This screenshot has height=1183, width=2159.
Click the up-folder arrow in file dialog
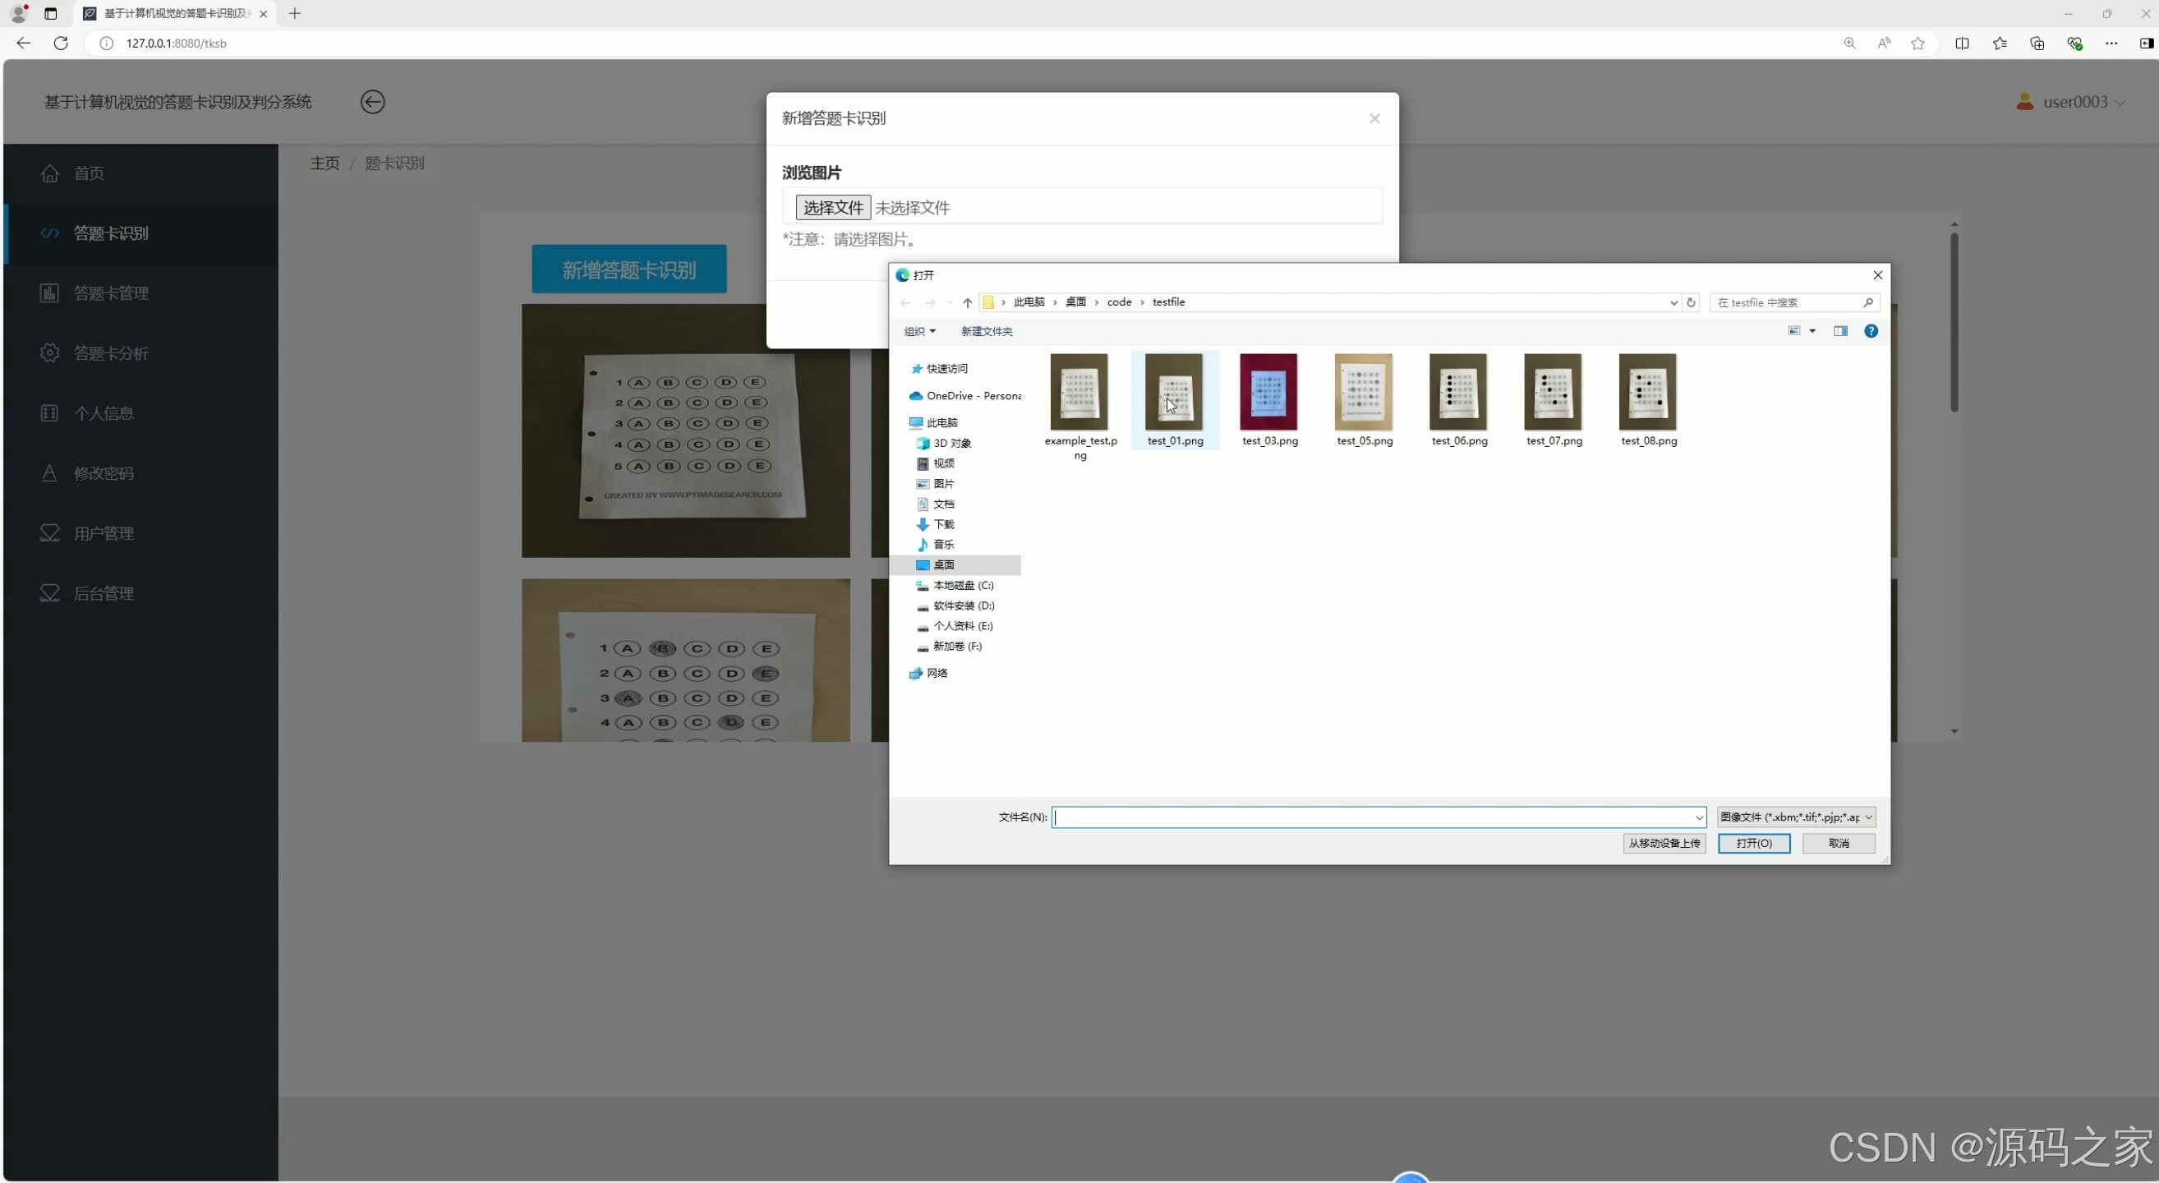[x=967, y=302]
